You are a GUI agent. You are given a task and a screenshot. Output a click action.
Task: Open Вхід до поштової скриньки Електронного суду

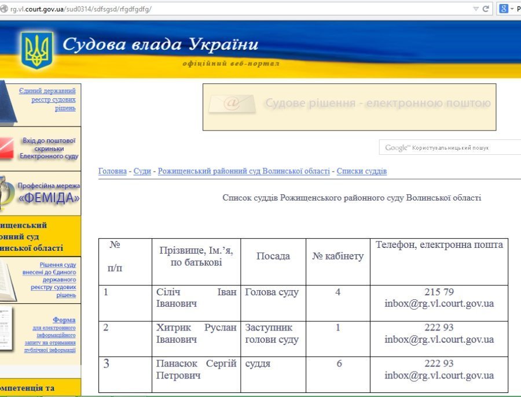(49, 148)
